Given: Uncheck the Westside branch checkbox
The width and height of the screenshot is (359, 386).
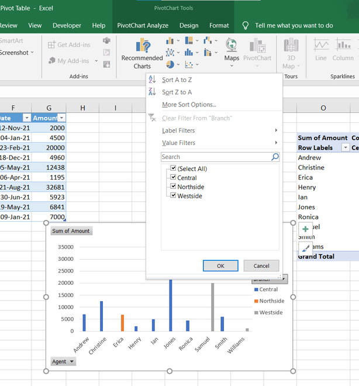Looking at the screenshot, I should pyautogui.click(x=172, y=196).
